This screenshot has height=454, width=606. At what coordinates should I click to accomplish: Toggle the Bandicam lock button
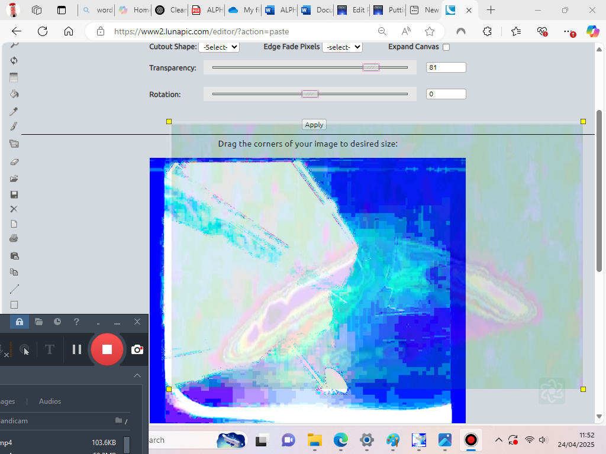[20, 322]
